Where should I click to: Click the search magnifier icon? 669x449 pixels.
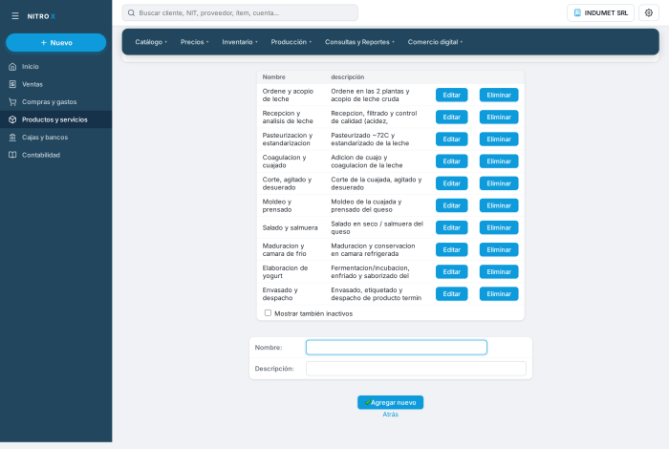132,12
